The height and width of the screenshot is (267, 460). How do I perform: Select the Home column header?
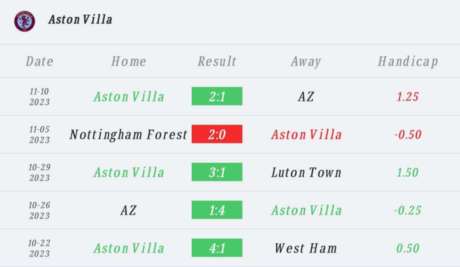pyautogui.click(x=128, y=61)
